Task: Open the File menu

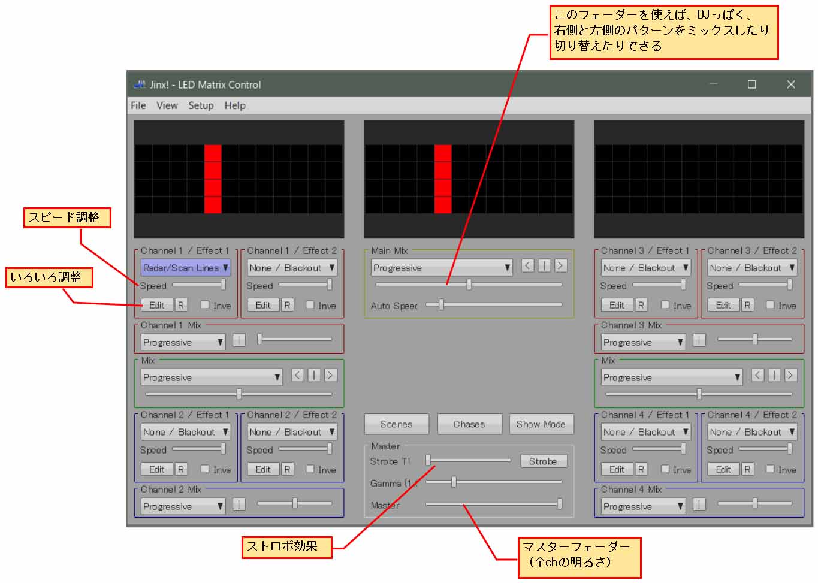Action: point(138,105)
